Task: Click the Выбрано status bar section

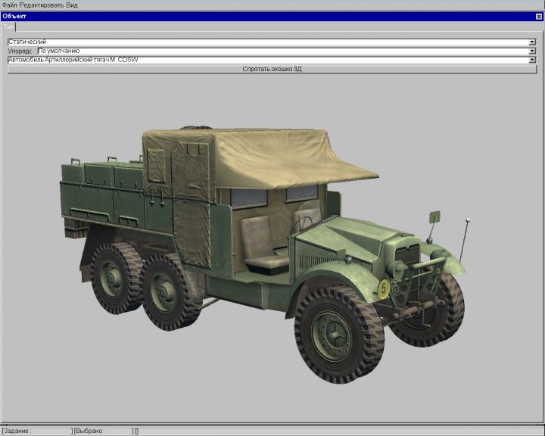Action: tap(102, 431)
